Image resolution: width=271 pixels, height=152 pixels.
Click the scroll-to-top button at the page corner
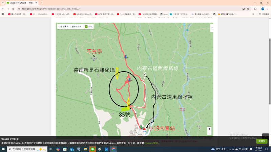click(266, 136)
